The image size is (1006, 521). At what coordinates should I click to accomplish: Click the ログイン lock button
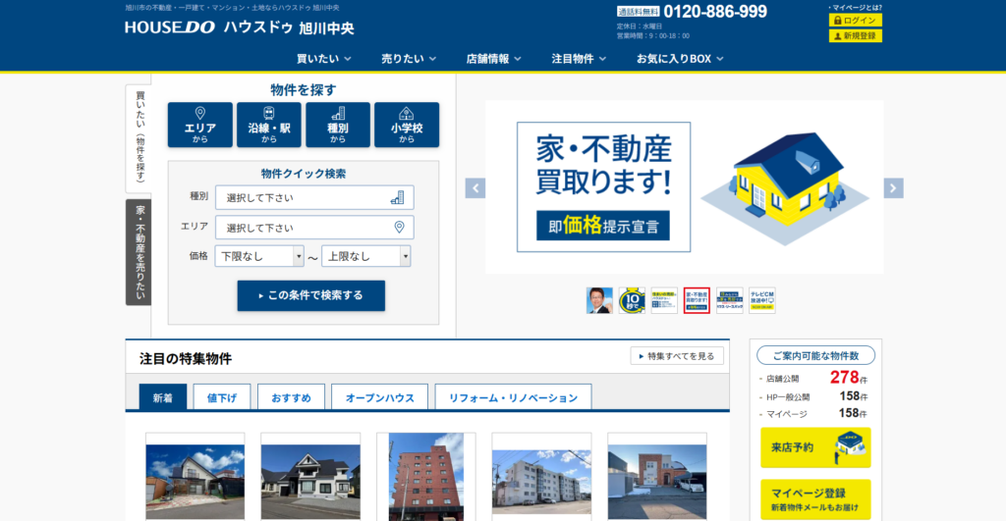tap(856, 21)
